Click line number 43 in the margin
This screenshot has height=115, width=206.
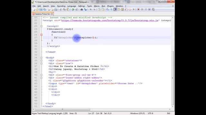36,83
